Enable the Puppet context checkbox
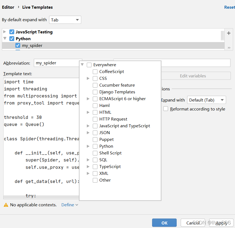The image size is (235, 228). [95, 140]
